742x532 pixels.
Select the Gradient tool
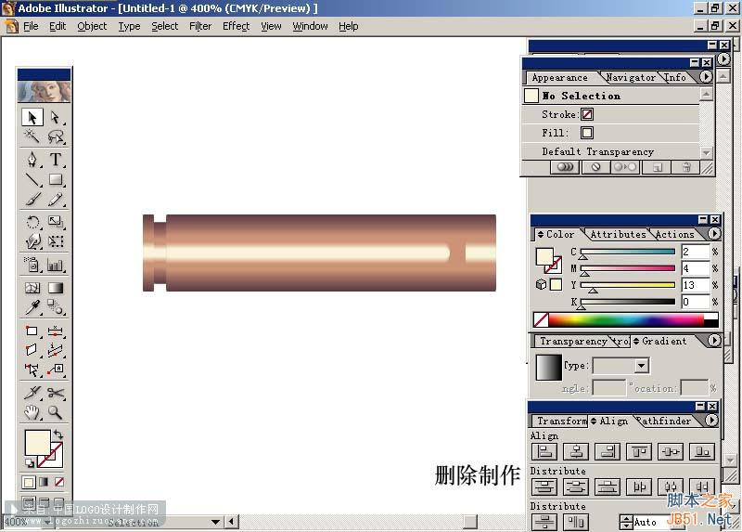[x=56, y=288]
